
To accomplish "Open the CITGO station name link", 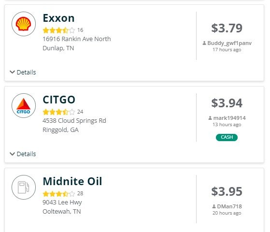I will [x=59, y=100].
